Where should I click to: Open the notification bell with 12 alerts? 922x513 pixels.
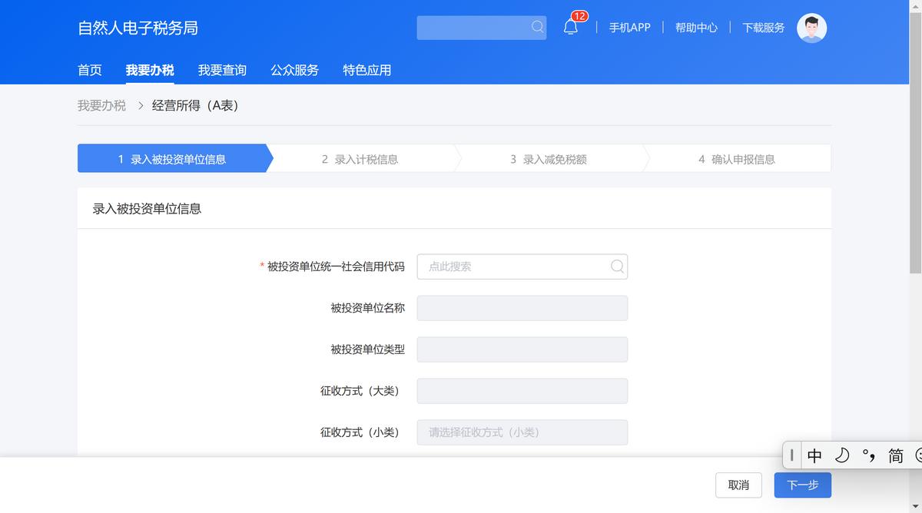[569, 26]
